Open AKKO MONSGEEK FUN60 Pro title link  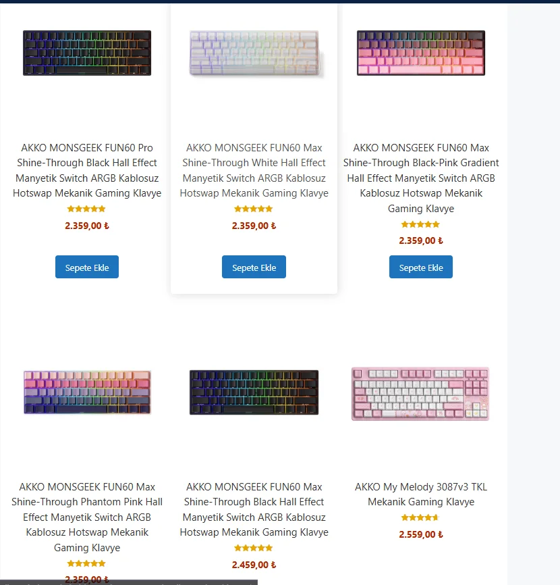(x=87, y=170)
